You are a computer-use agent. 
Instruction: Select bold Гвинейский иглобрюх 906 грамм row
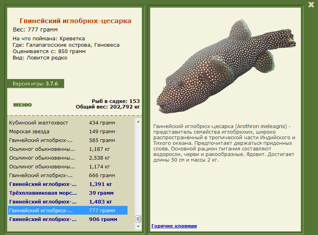68,219
